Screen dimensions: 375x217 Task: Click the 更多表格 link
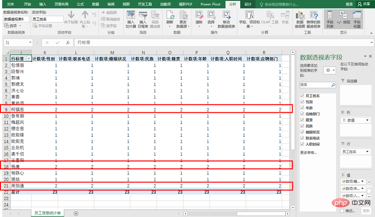tap(308, 152)
